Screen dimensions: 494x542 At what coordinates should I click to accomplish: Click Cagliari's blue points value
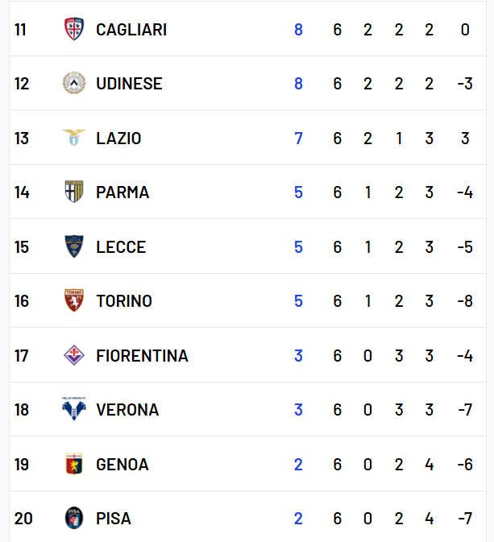tap(298, 30)
